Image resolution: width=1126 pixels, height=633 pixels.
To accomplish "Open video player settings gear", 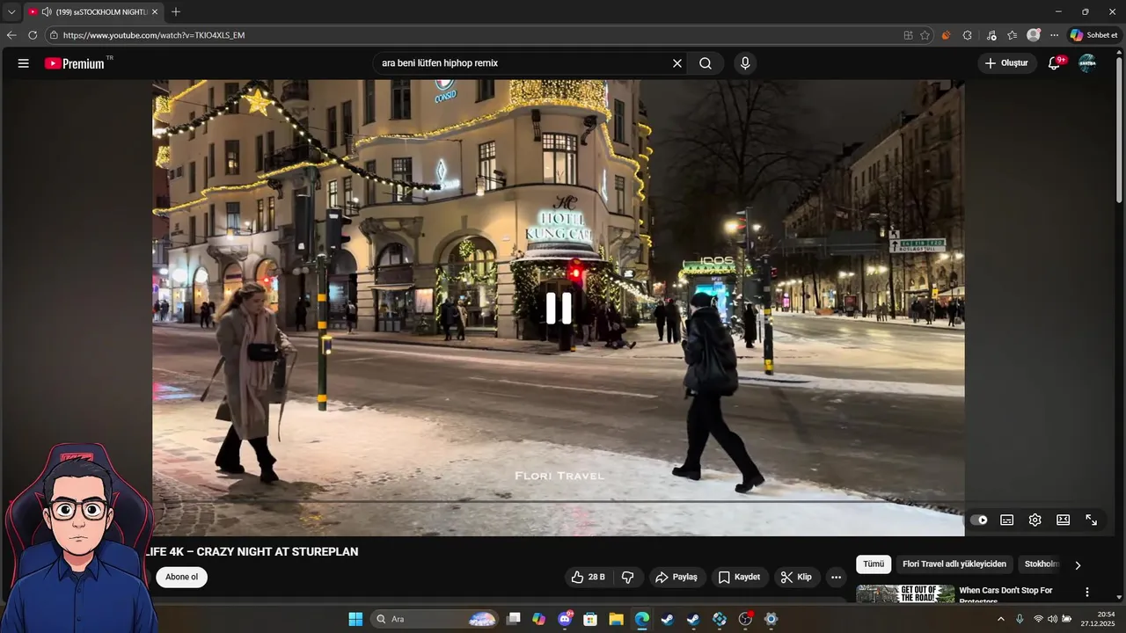I will tap(1035, 520).
